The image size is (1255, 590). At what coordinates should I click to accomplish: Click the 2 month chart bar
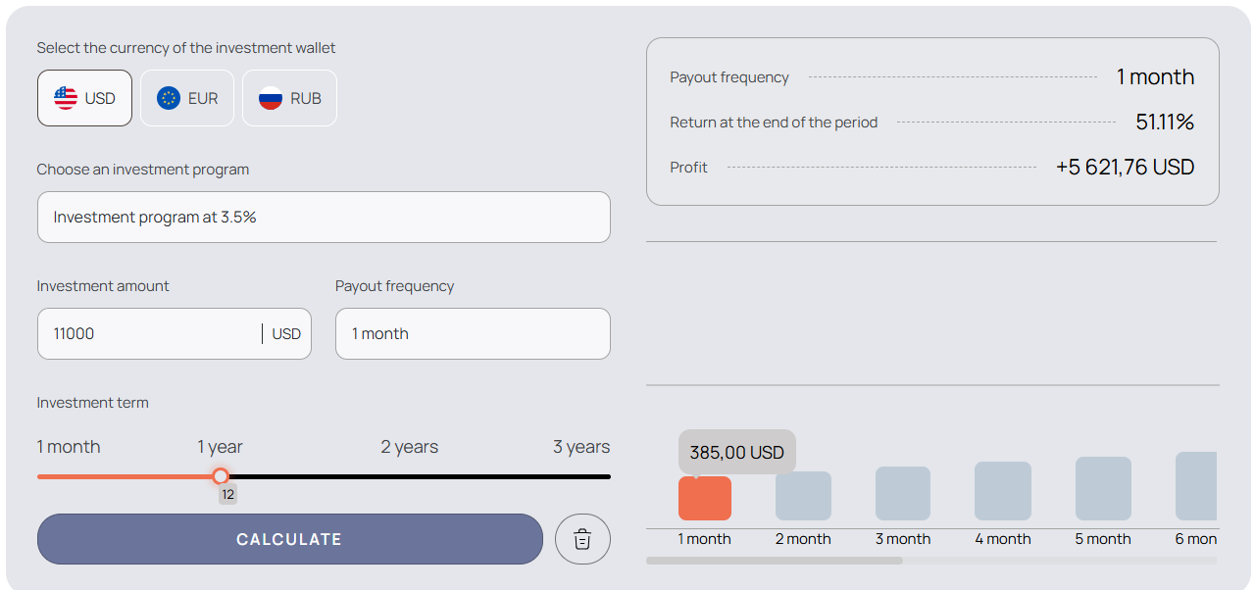tap(803, 496)
